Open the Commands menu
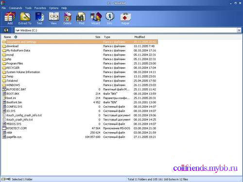The image size is (243, 182). tap(16, 8)
